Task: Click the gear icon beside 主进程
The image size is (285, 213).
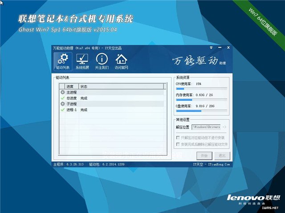Action: (63, 92)
